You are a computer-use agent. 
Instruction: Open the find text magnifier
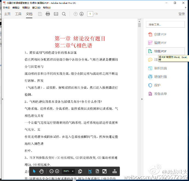[x=64, y=14]
